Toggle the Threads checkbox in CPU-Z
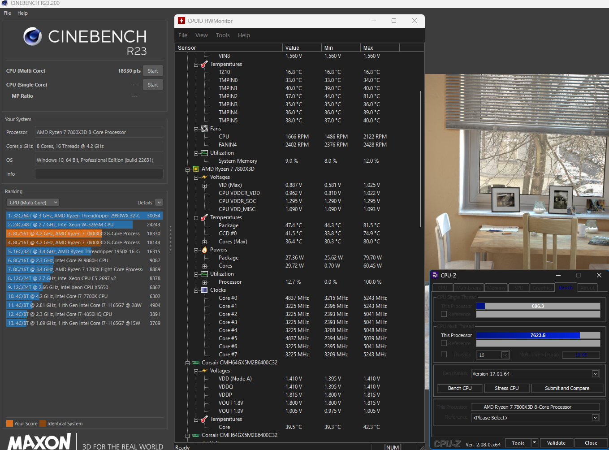 [444, 355]
